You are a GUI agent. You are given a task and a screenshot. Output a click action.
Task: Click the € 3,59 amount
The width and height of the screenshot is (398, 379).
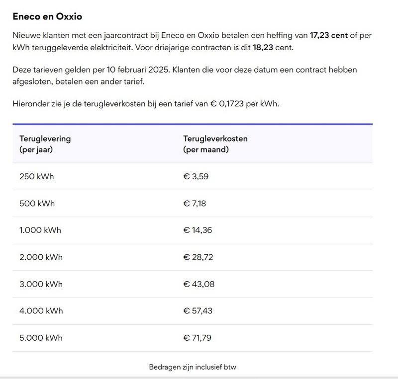click(196, 176)
